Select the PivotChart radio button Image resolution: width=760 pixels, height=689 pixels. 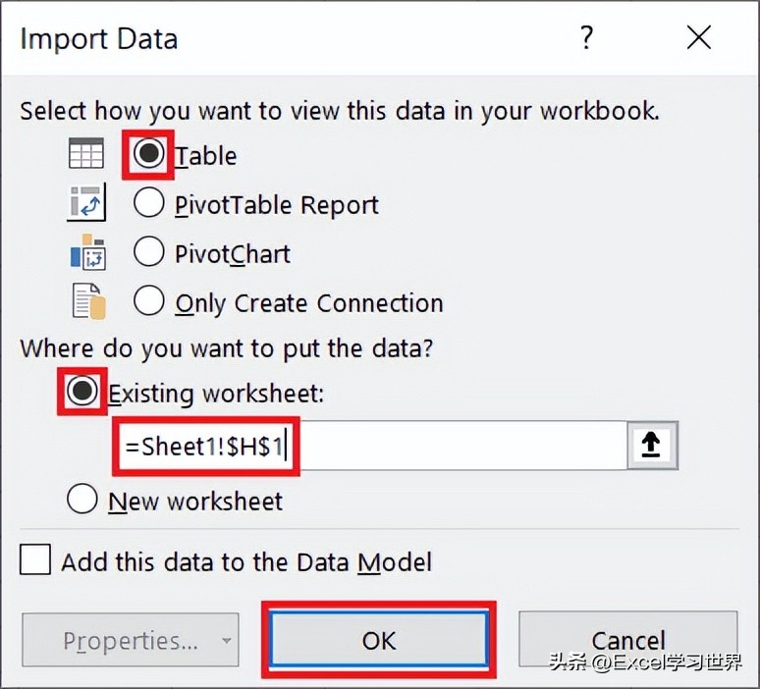click(148, 251)
